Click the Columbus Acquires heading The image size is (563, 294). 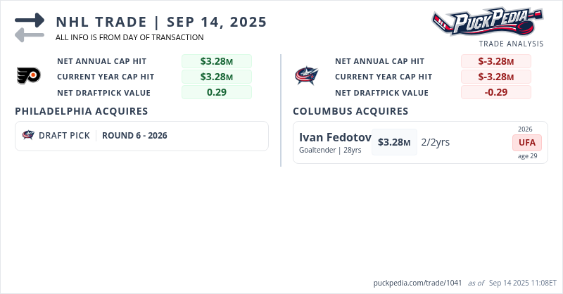[350, 111]
